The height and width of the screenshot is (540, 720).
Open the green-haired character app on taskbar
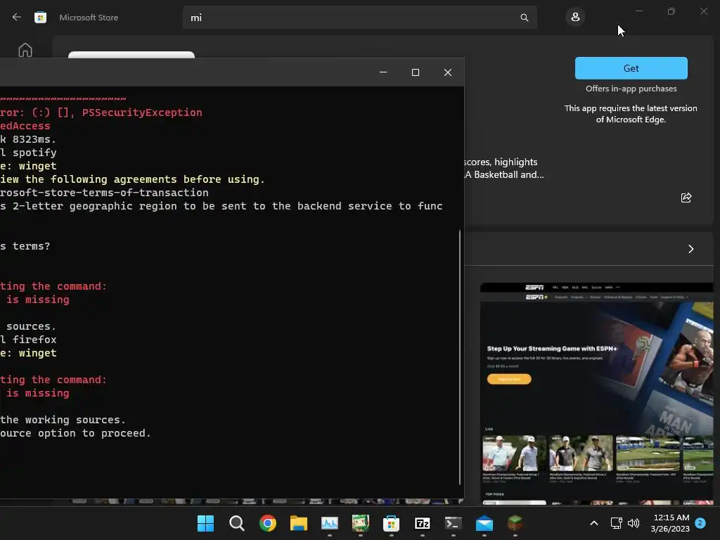point(361,523)
